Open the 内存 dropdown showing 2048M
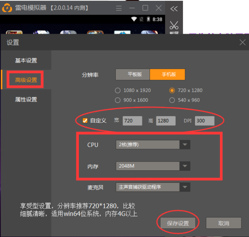Screen dimensions: 249x237 [153, 166]
